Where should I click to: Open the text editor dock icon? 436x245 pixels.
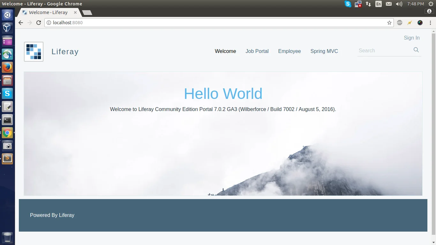(7, 107)
